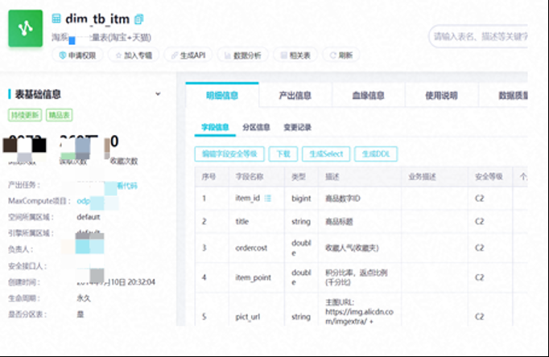
Task: Focus the table-name search box
Action: click(478, 36)
